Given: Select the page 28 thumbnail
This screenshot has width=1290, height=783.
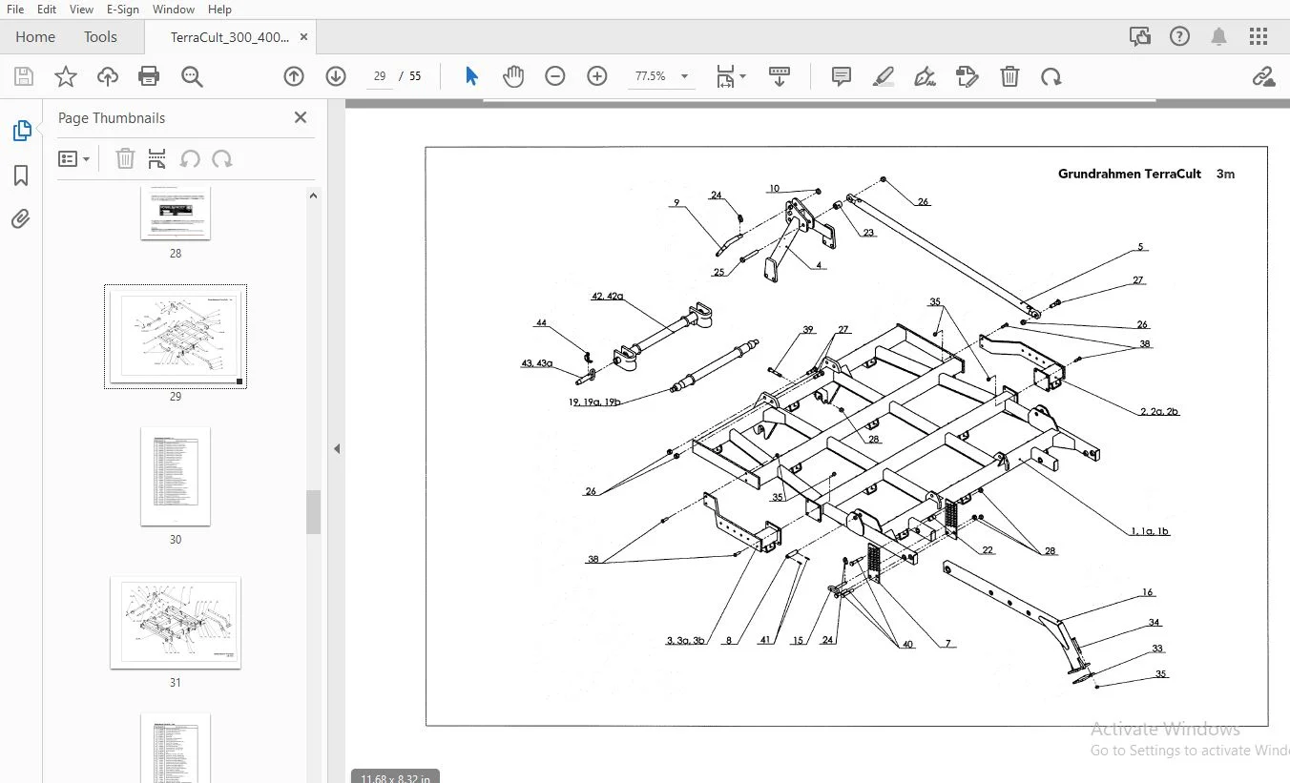Looking at the screenshot, I should click(x=176, y=212).
